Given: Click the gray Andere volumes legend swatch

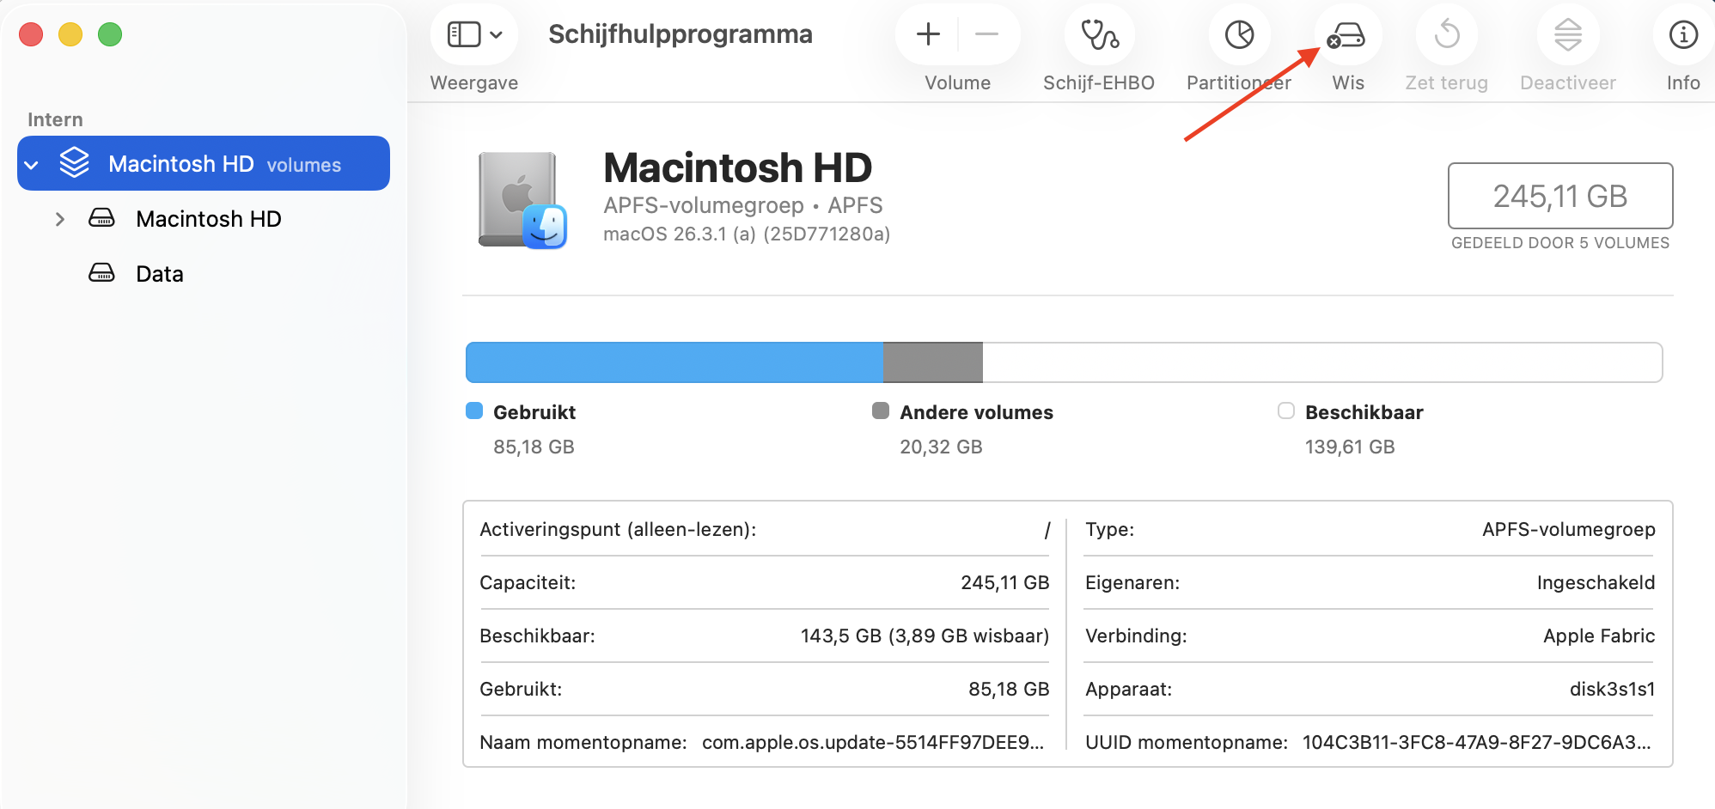Looking at the screenshot, I should (x=880, y=411).
